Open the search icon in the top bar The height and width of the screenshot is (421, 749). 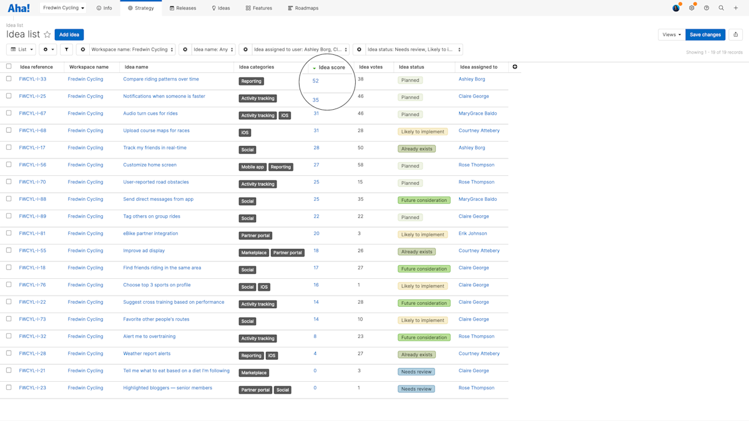pos(721,7)
